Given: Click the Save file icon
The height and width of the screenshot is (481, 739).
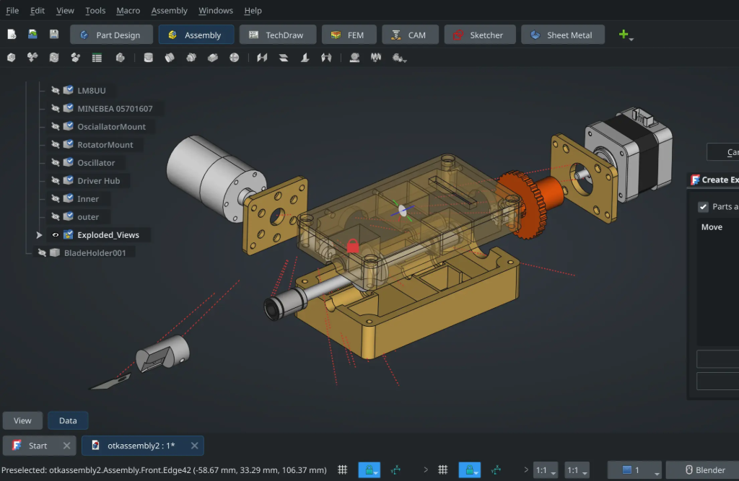Looking at the screenshot, I should (x=54, y=35).
